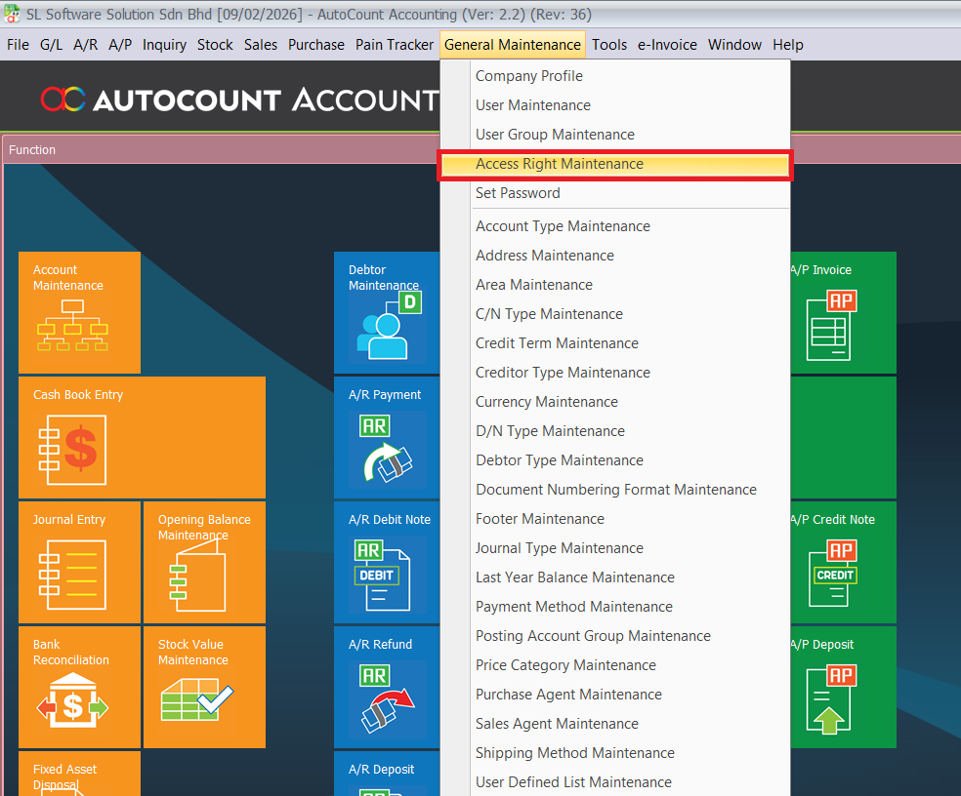The image size is (961, 796).
Task: Launch the Stock Value Maintenance tile
Action: (x=204, y=687)
